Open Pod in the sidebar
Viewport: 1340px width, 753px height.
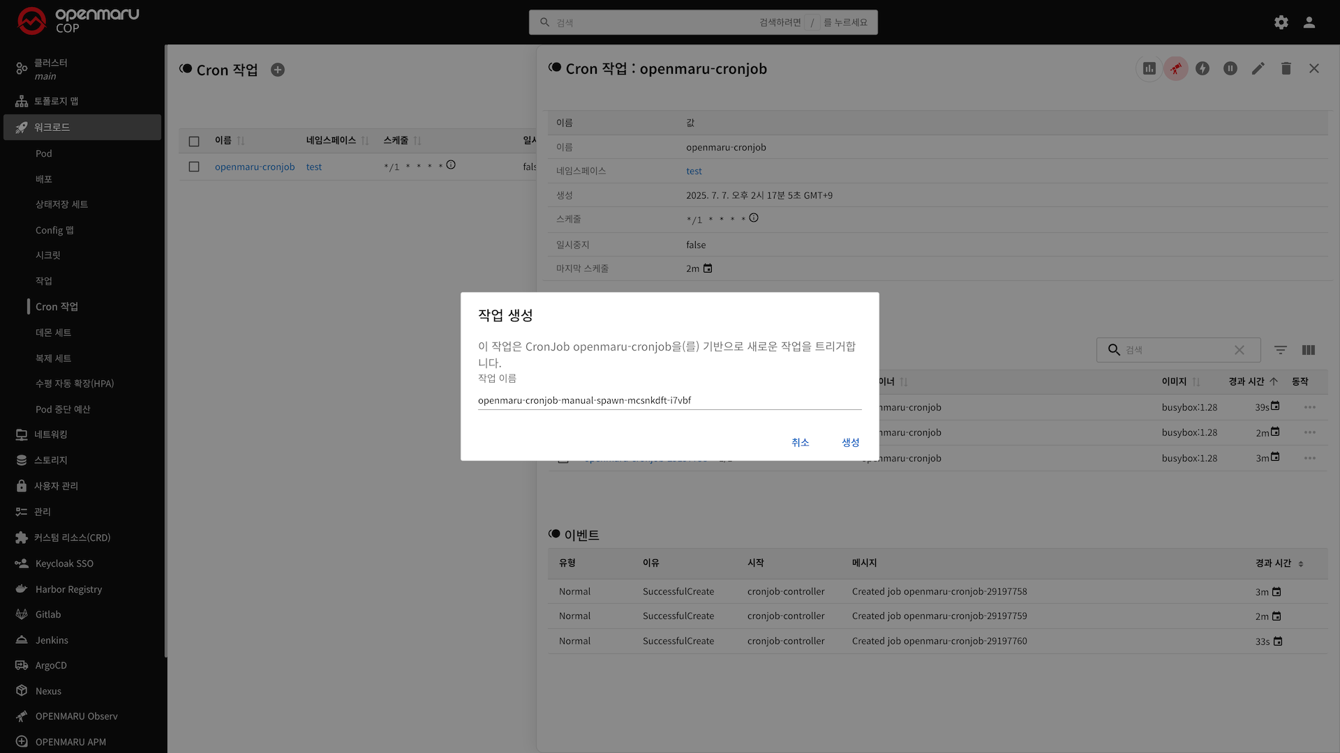click(x=43, y=153)
